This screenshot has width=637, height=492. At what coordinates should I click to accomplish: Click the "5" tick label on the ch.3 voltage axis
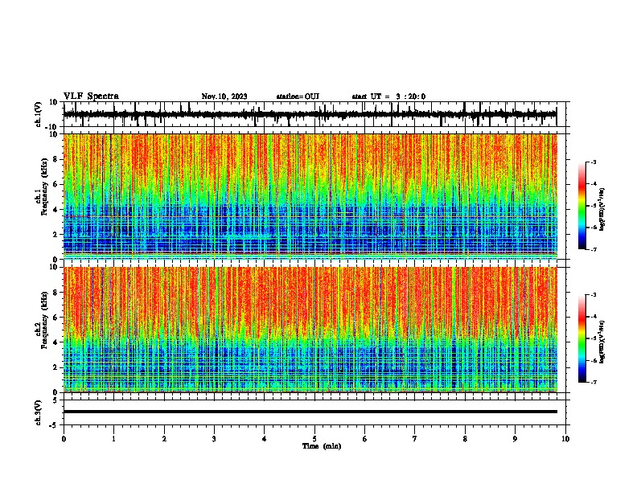point(55,400)
